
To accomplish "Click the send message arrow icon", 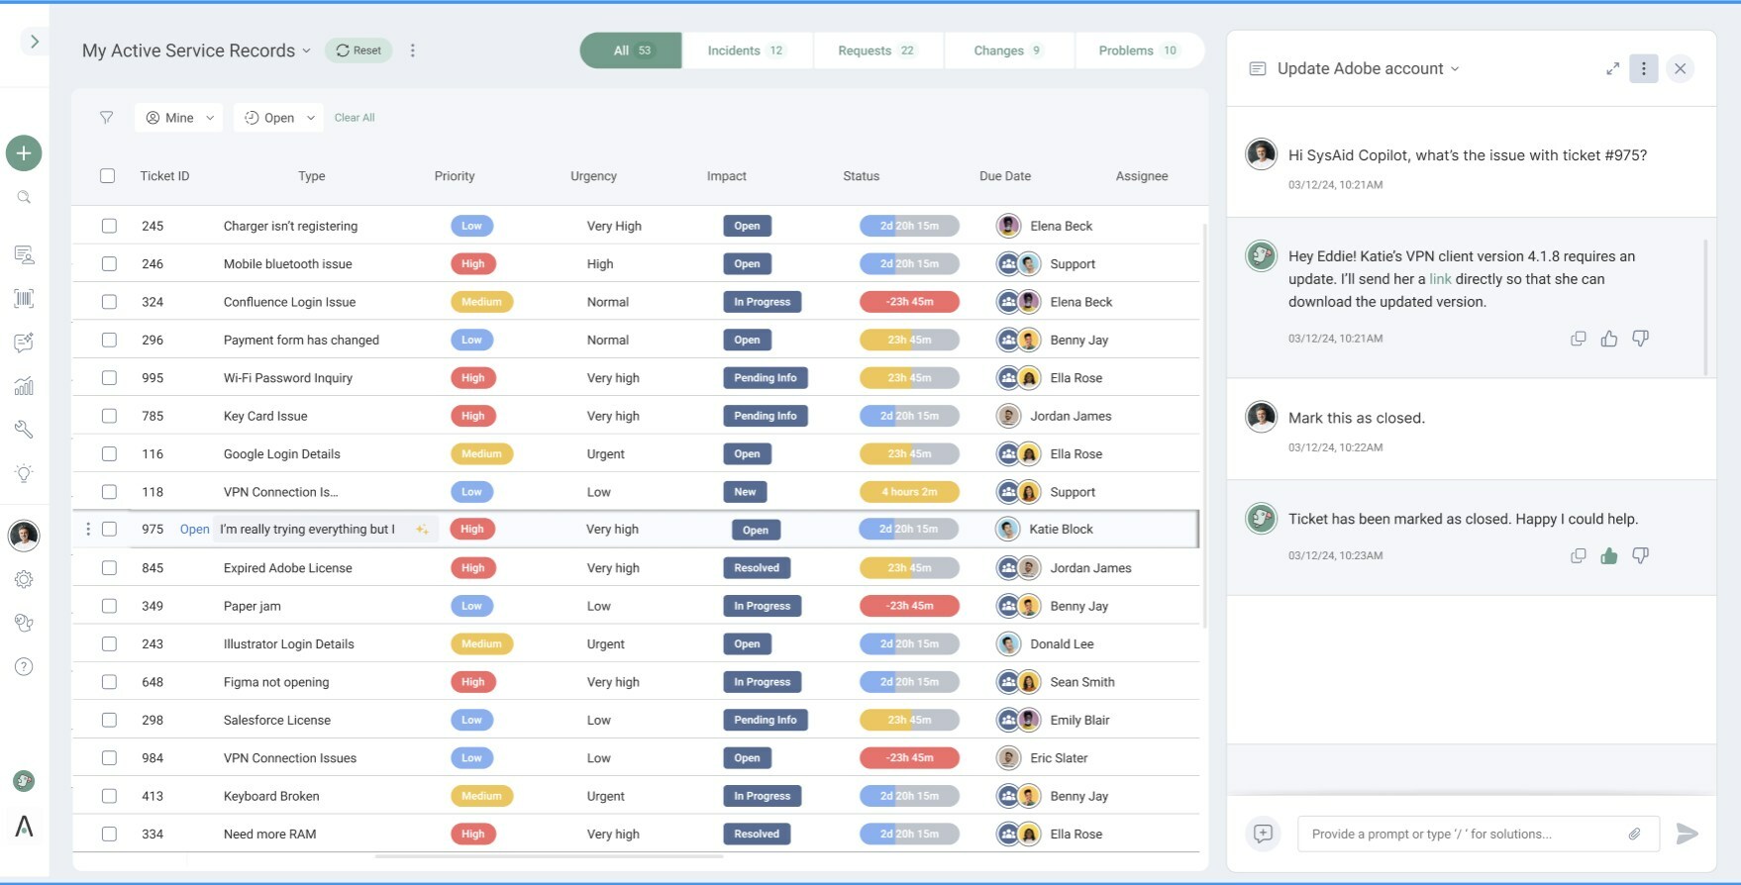I will coord(1687,835).
